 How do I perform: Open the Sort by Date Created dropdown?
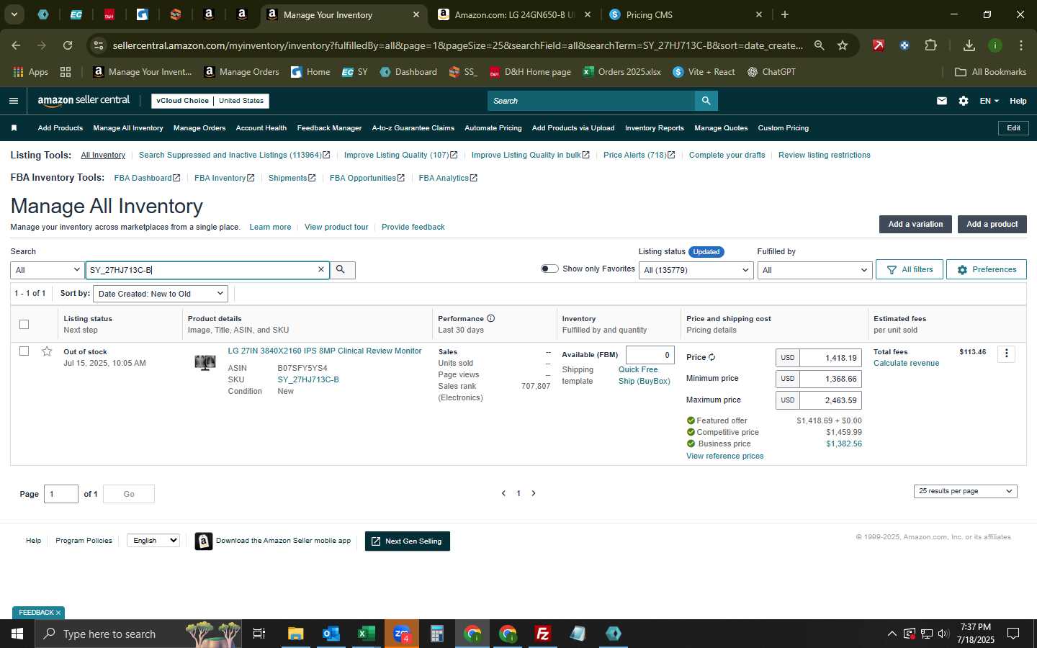(x=161, y=294)
